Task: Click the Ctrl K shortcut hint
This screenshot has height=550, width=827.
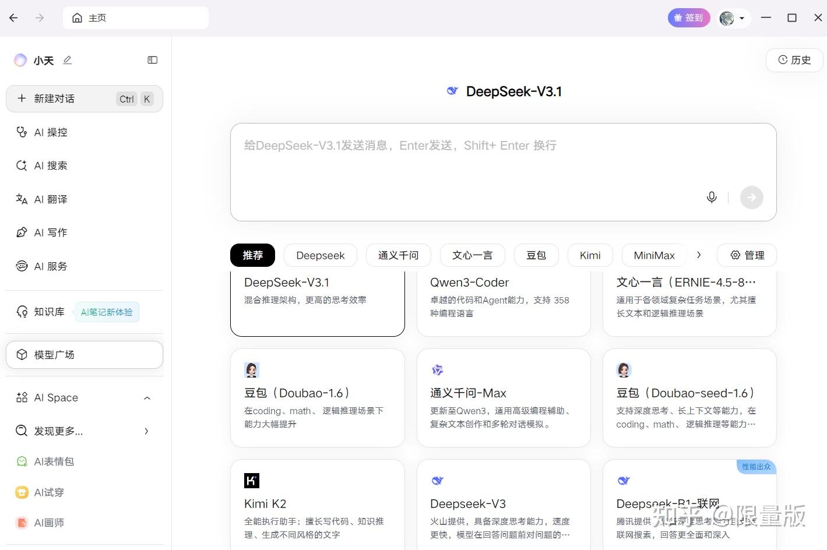Action: point(135,99)
